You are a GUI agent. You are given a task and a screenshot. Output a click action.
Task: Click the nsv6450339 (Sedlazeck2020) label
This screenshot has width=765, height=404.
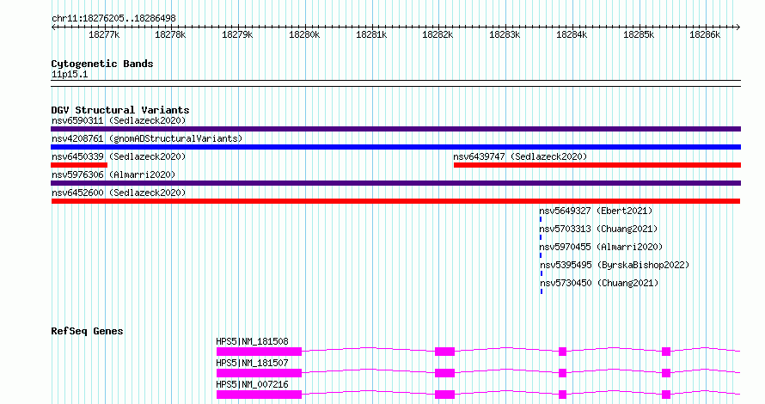(119, 156)
